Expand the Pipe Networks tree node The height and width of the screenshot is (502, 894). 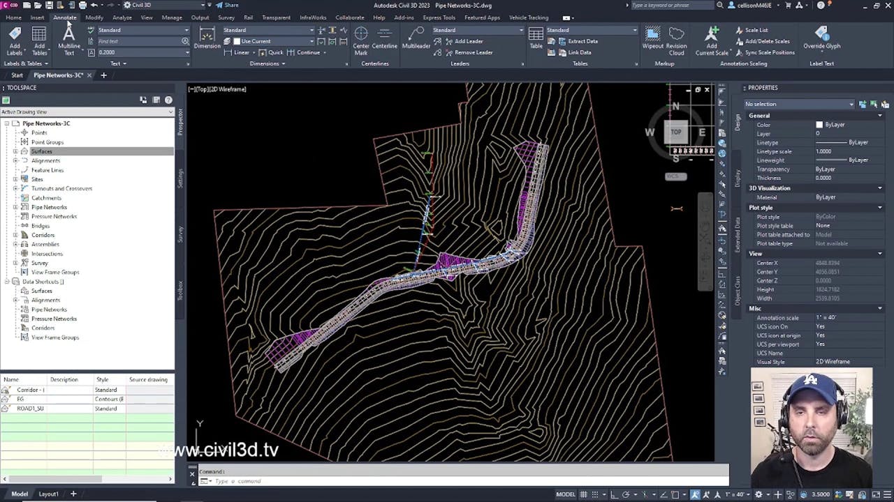pyautogui.click(x=15, y=207)
